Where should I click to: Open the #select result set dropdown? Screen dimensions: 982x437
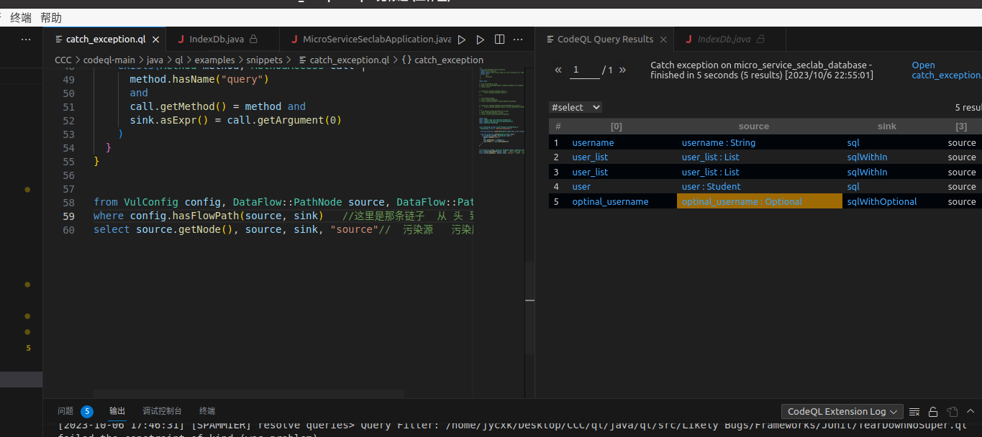point(576,107)
